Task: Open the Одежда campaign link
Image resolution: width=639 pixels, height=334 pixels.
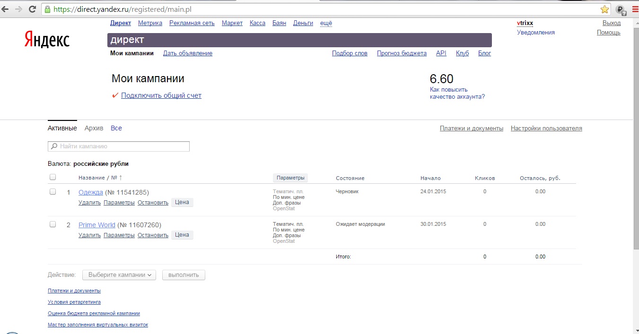Action: [x=90, y=192]
